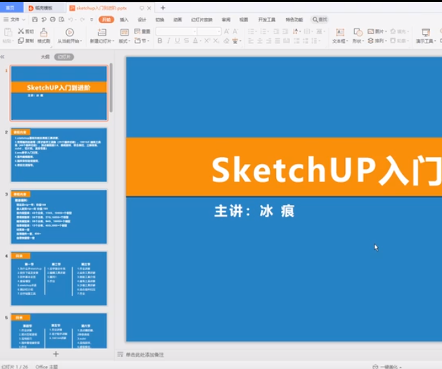Viewport: 442px width, 369px height.
Task: Open a new document tab with plus
Action: pyautogui.click(x=163, y=8)
